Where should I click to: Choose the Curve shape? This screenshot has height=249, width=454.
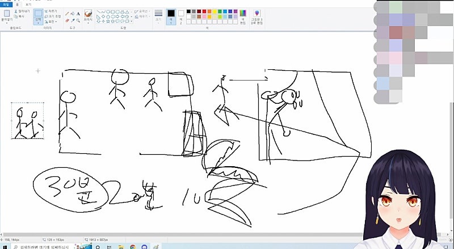coord(103,12)
